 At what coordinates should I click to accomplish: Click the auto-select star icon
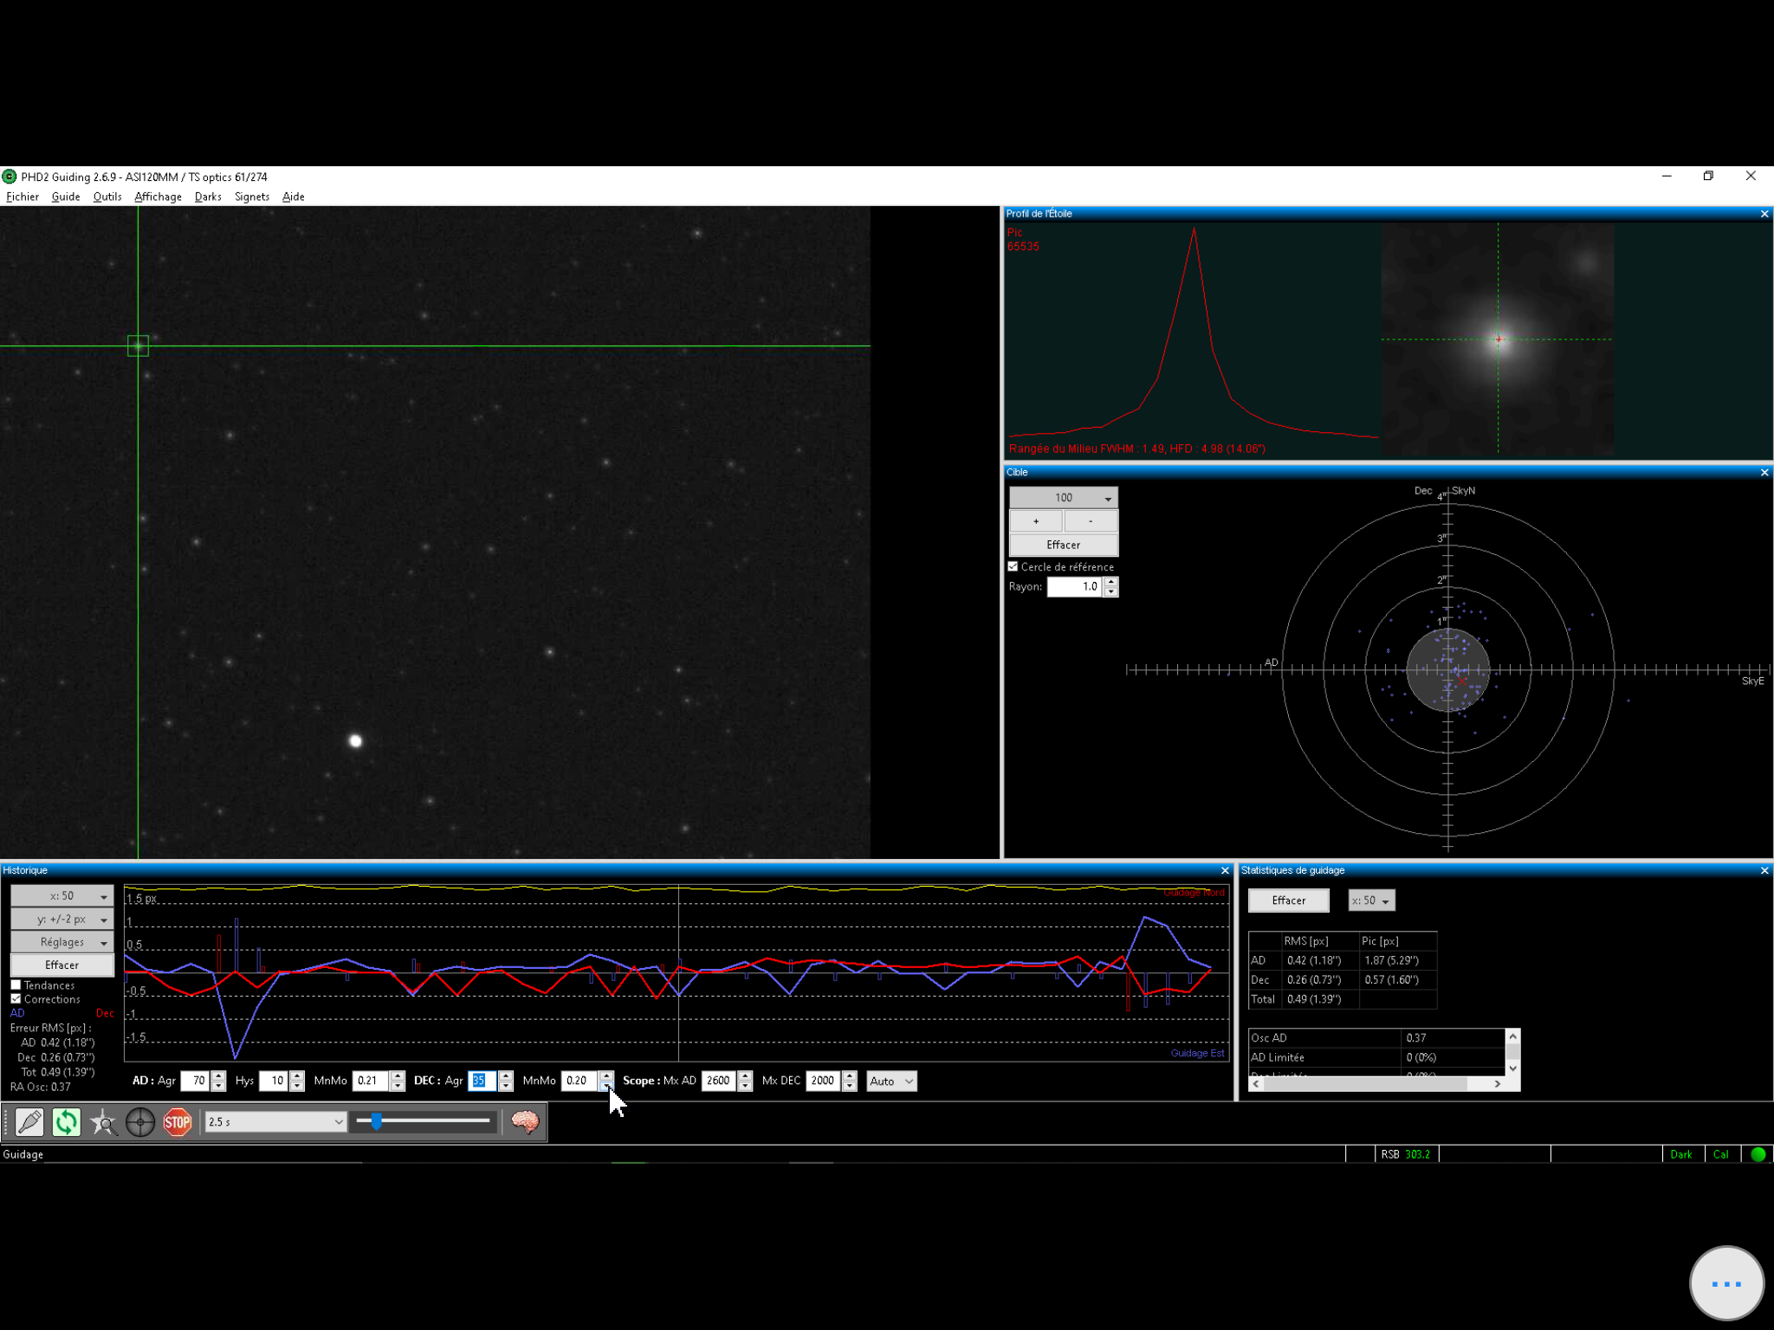click(103, 1122)
